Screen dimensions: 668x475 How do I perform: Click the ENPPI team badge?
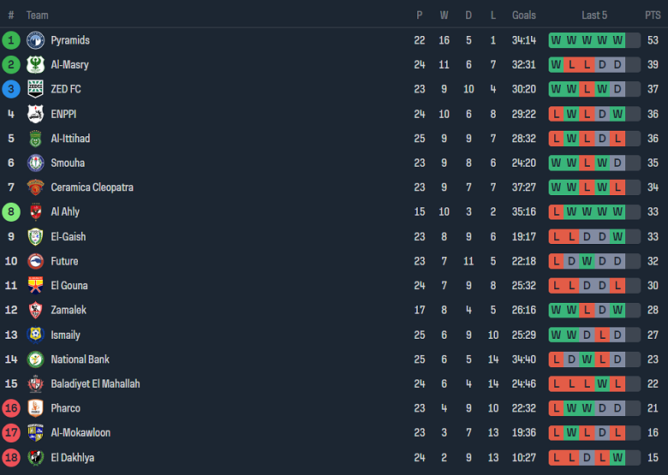click(35, 114)
